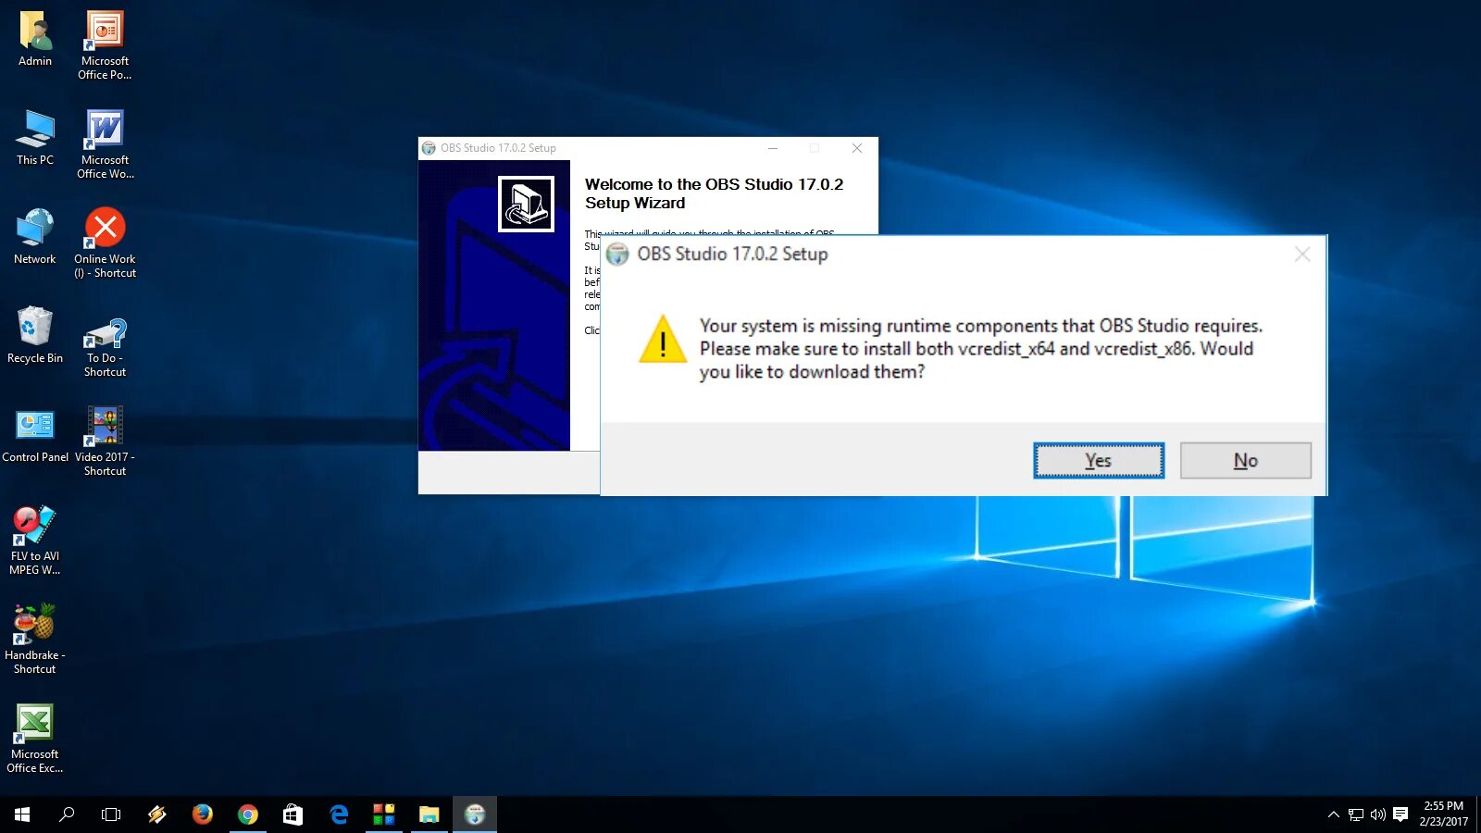The width and height of the screenshot is (1481, 833).
Task: Click the missing runtime components message text
Action: (981, 349)
